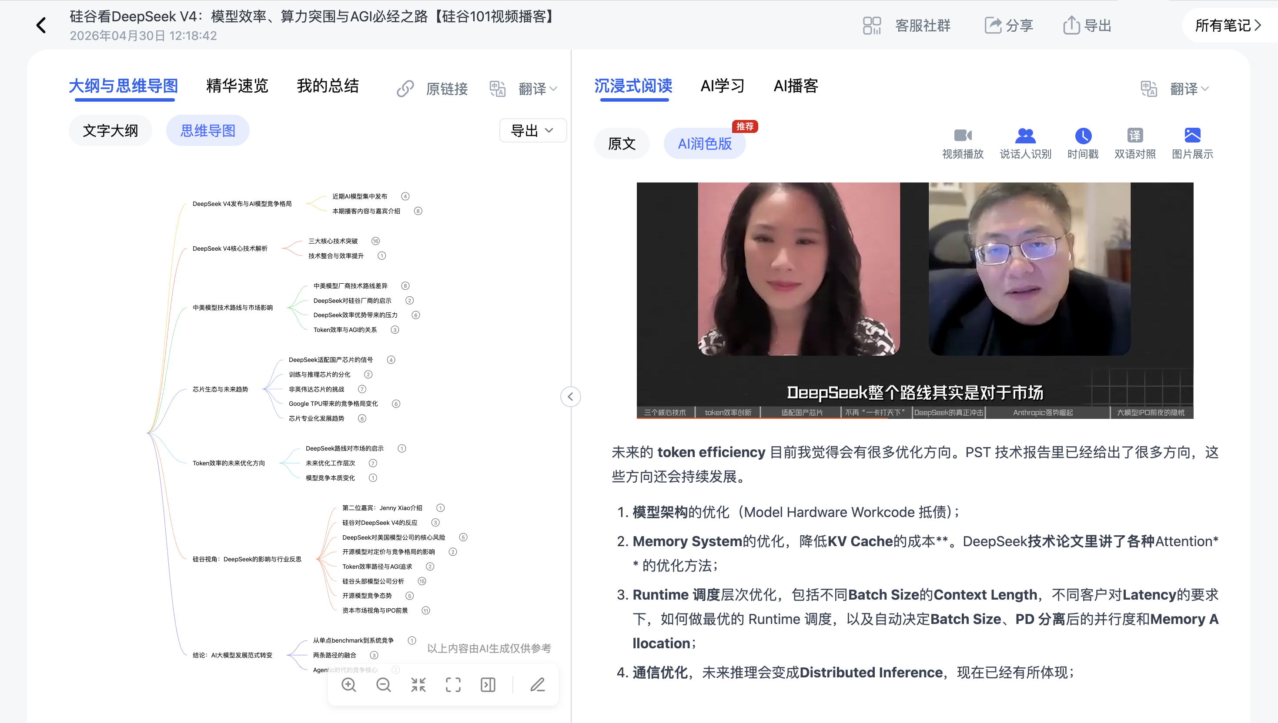Screen dimensions: 1278x723
Task: Select DeepSeek V4发布与AI模型竞争格局 node
Action: (x=242, y=204)
